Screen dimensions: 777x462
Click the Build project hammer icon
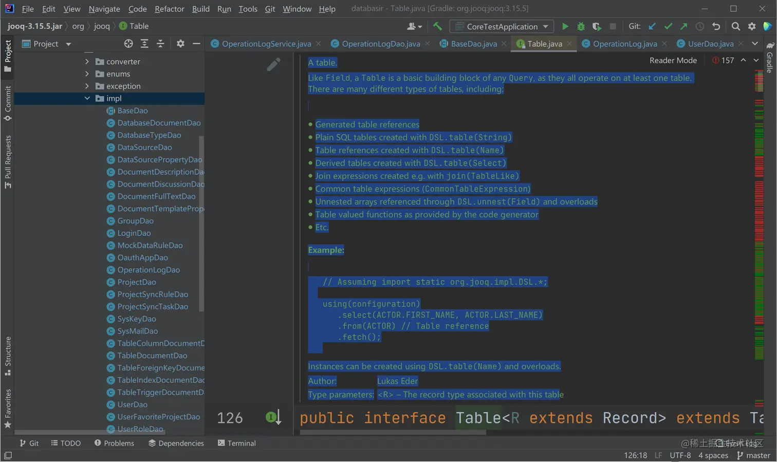click(x=437, y=26)
